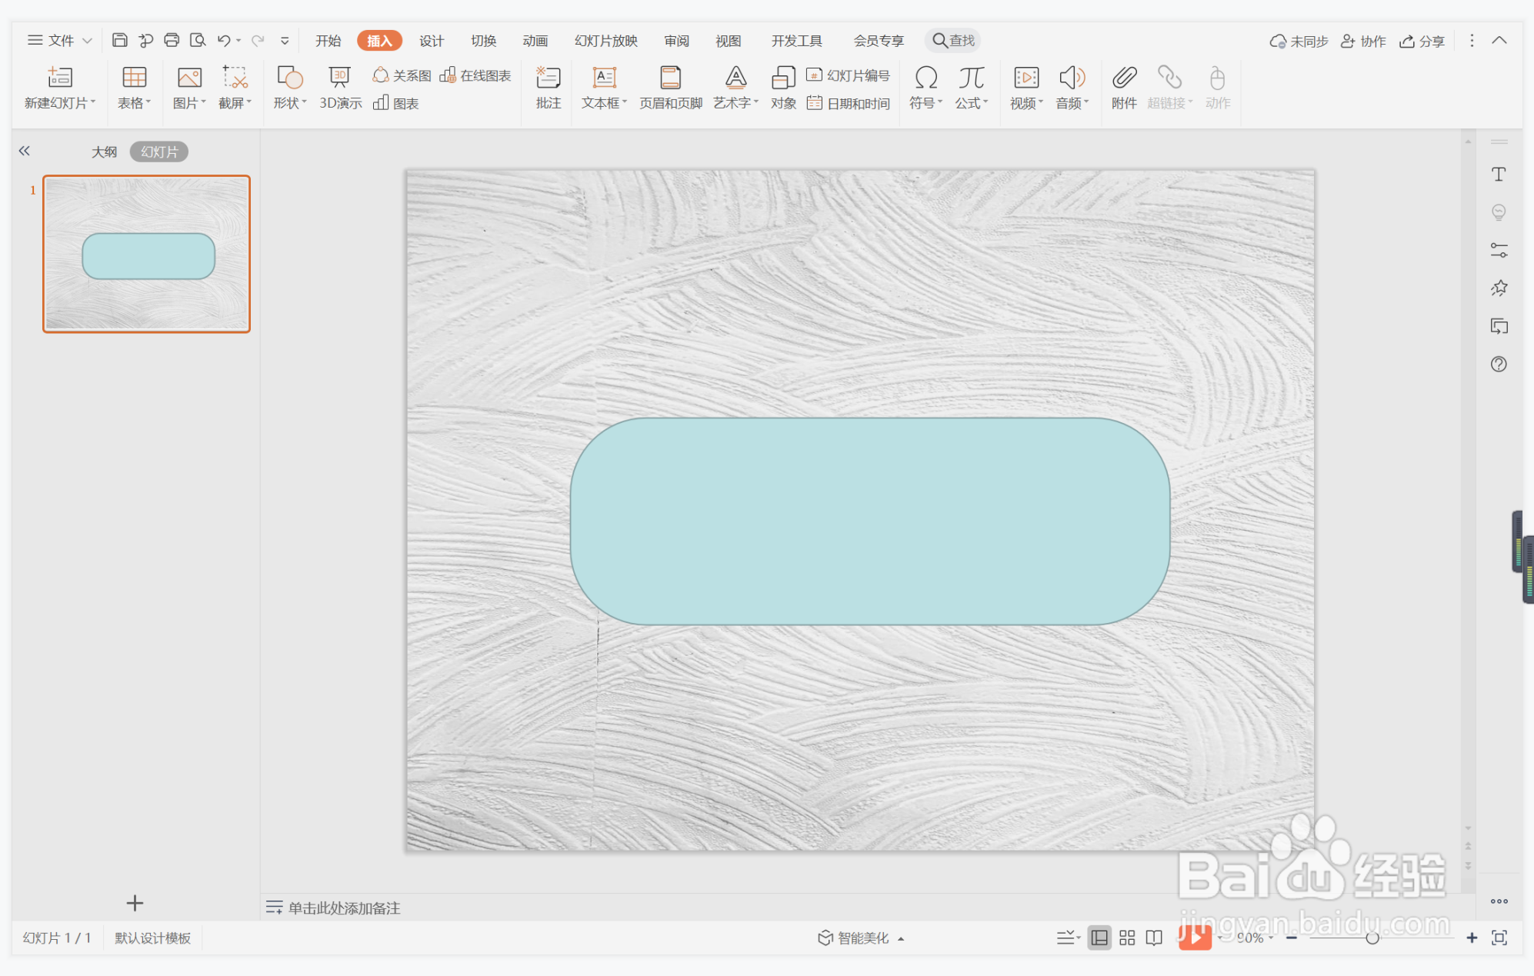
Task: Toggle Normal view in status bar
Action: coord(1099,938)
